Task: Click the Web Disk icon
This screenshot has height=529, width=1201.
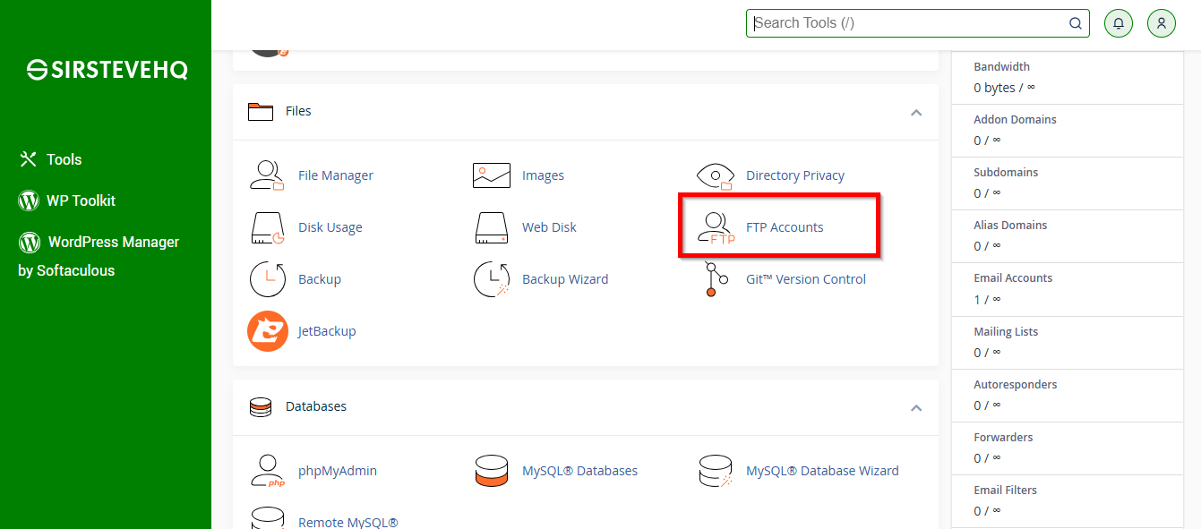Action: pos(491,227)
